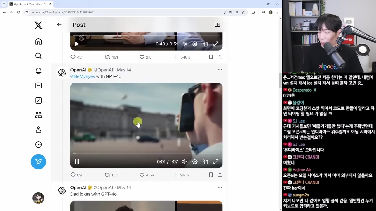This screenshot has height=211, width=376.
Task: Open the @BeMyEyes mention link
Action: click(x=83, y=76)
